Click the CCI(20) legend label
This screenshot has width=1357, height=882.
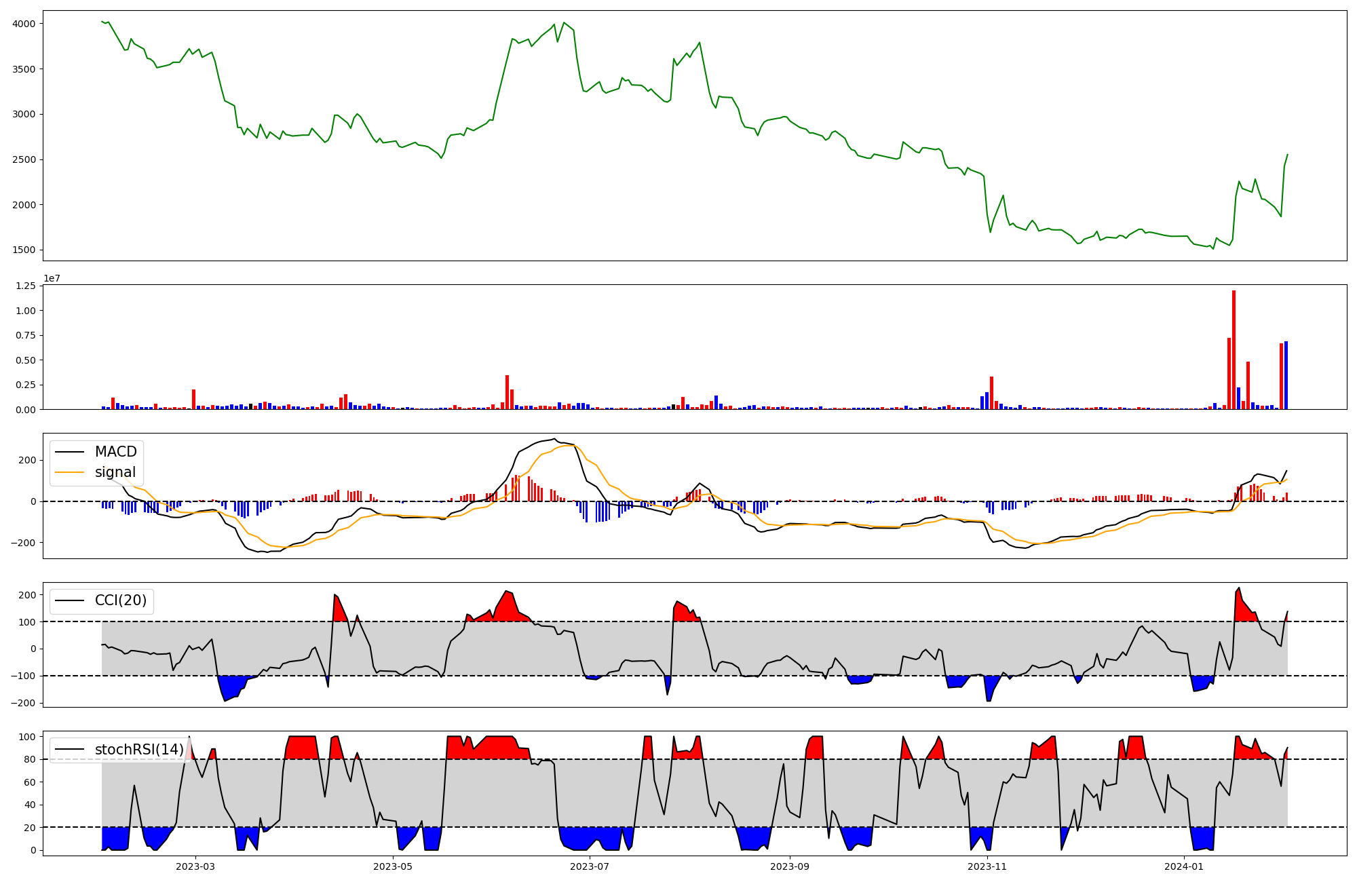pos(120,600)
